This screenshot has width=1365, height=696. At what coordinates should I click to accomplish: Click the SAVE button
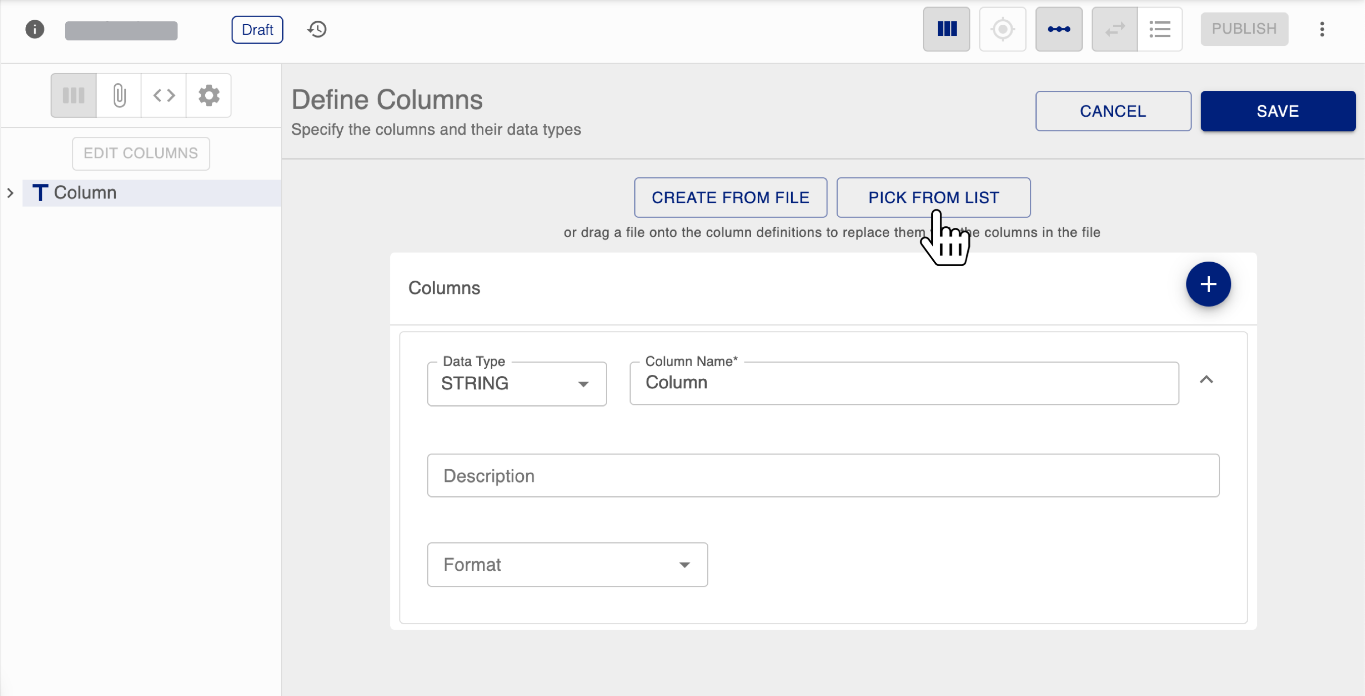pos(1278,111)
